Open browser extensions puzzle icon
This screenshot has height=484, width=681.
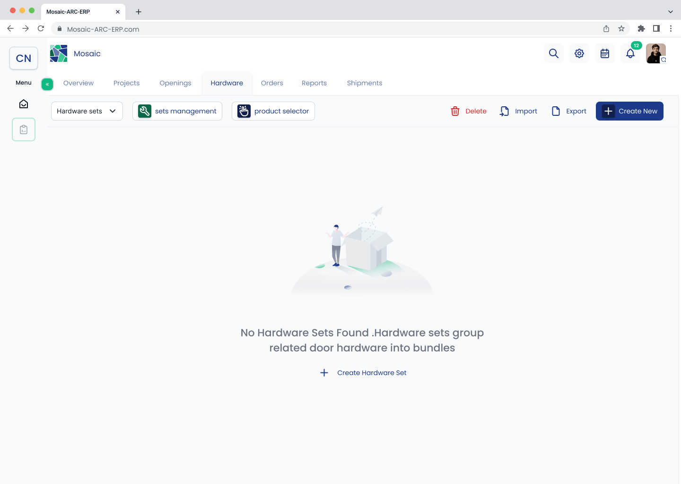[641, 28]
